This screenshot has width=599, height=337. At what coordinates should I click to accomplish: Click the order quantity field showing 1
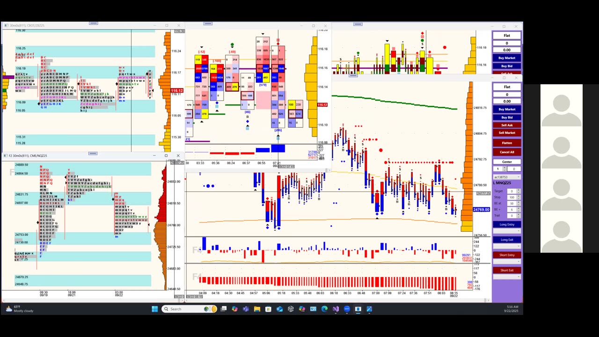pyautogui.click(x=498, y=169)
